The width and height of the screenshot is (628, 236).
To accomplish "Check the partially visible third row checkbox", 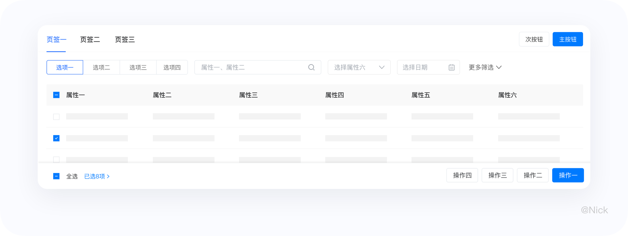I will [x=56, y=159].
